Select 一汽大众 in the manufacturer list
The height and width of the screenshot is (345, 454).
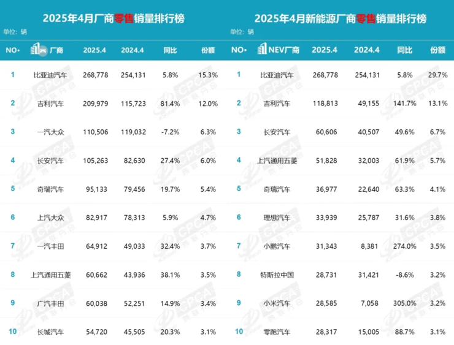[x=50, y=132]
